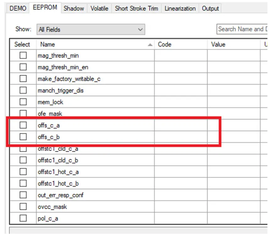This screenshot has width=269, height=234.
Task: Select the mem_lock checkbox
Action: tap(23, 102)
